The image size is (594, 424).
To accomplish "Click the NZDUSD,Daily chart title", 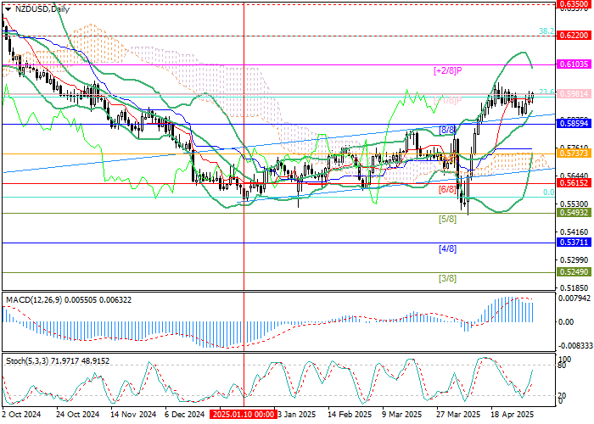I will click(43, 8).
